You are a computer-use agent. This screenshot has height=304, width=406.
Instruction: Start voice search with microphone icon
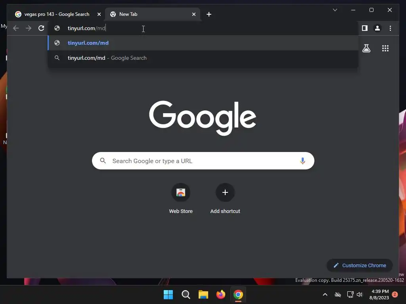tap(303, 161)
